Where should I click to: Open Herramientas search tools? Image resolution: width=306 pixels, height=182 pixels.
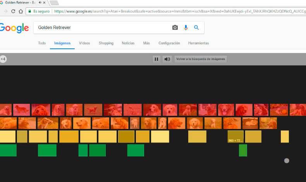point(198,43)
